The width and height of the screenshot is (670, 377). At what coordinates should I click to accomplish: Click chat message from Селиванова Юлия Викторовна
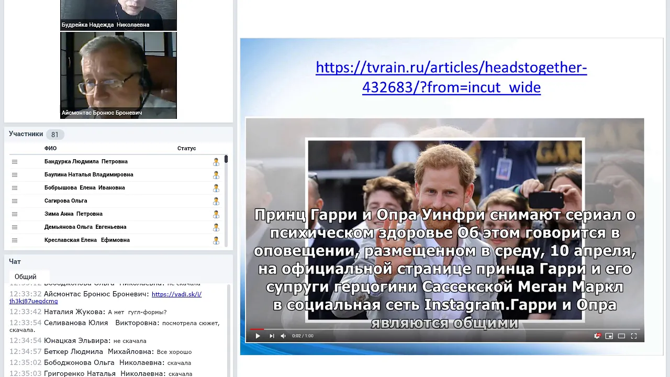[x=114, y=326]
